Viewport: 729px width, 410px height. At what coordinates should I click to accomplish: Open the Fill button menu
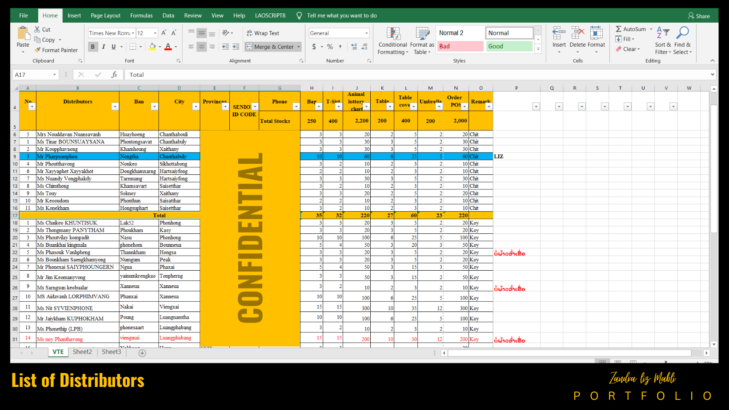[x=625, y=39]
